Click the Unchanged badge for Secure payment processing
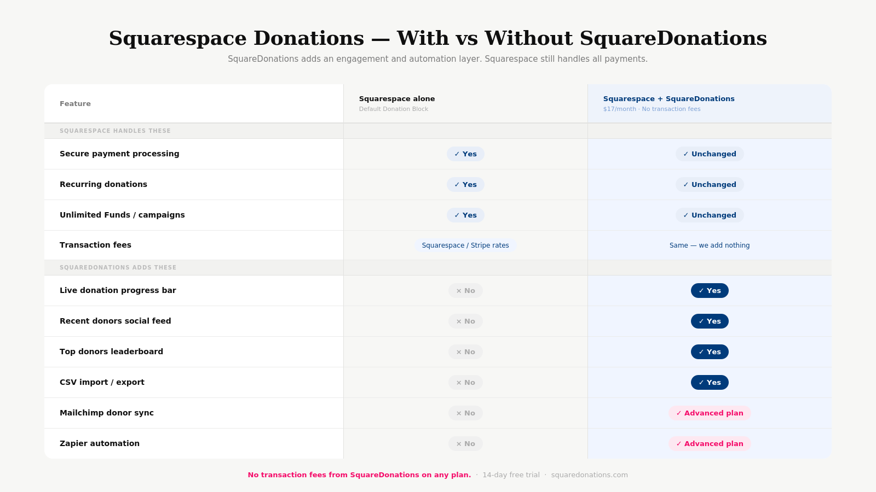 (710, 154)
